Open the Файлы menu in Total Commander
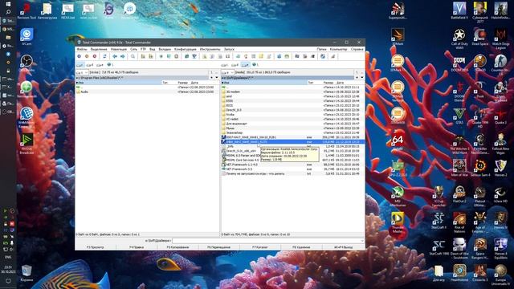This screenshot has width=514, height=289. click(82, 49)
